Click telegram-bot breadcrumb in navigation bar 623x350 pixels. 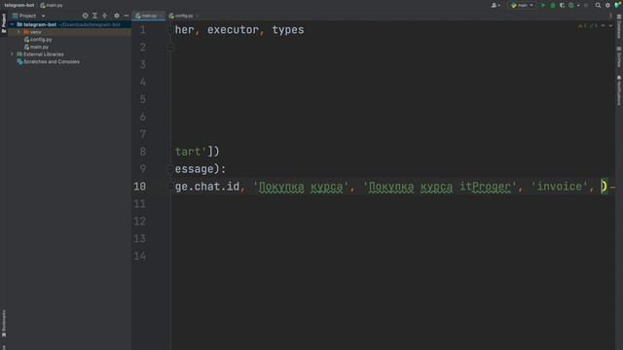click(18, 5)
